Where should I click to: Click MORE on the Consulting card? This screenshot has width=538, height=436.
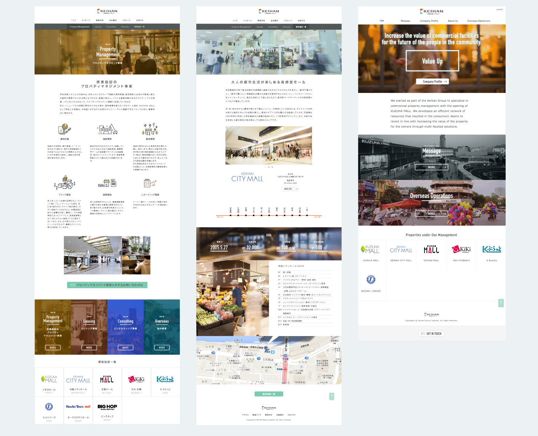pyautogui.click(x=125, y=347)
